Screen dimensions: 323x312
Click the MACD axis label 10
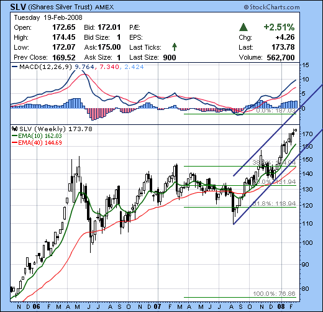click(306, 79)
